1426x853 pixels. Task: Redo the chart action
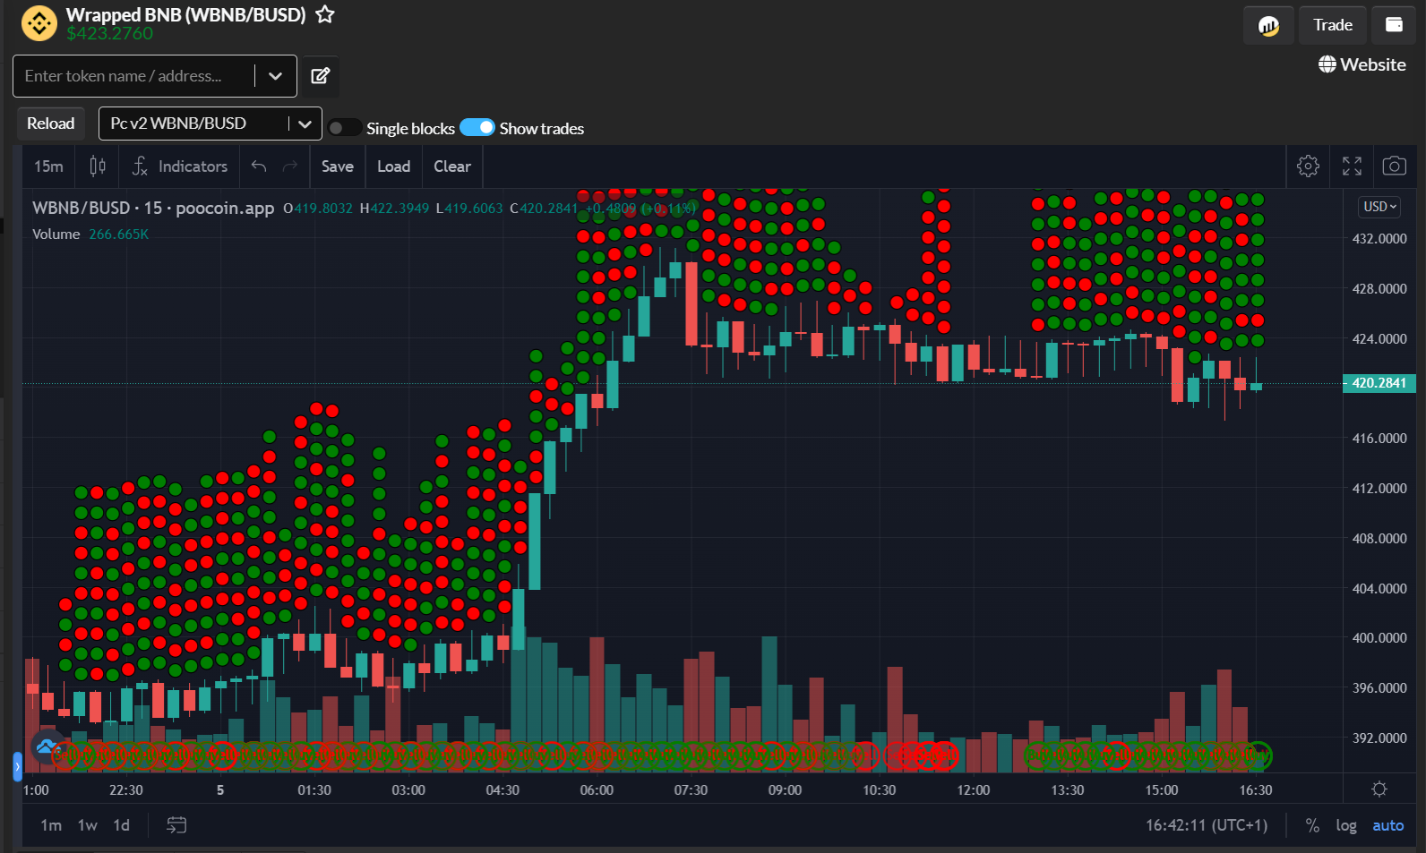[289, 166]
